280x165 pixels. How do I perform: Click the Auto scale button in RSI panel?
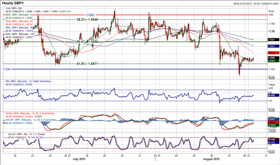point(271,110)
